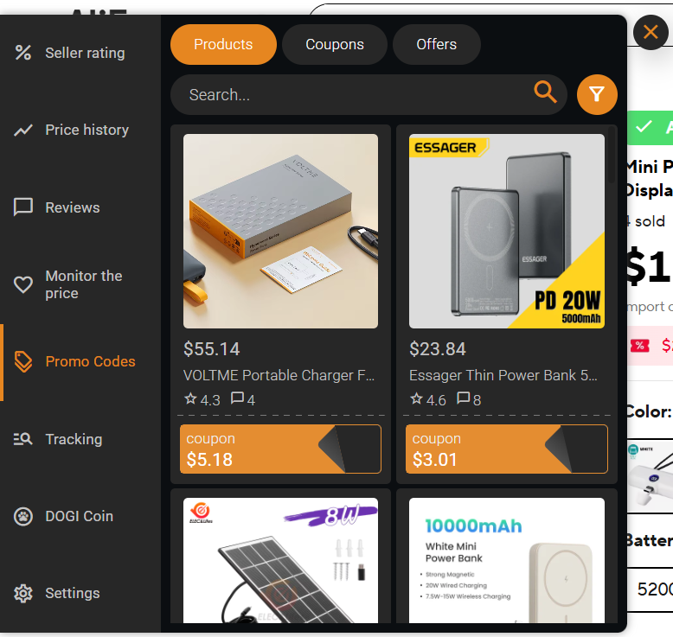Focus the Search... input field
This screenshot has height=637, width=673.
pyautogui.click(x=369, y=94)
